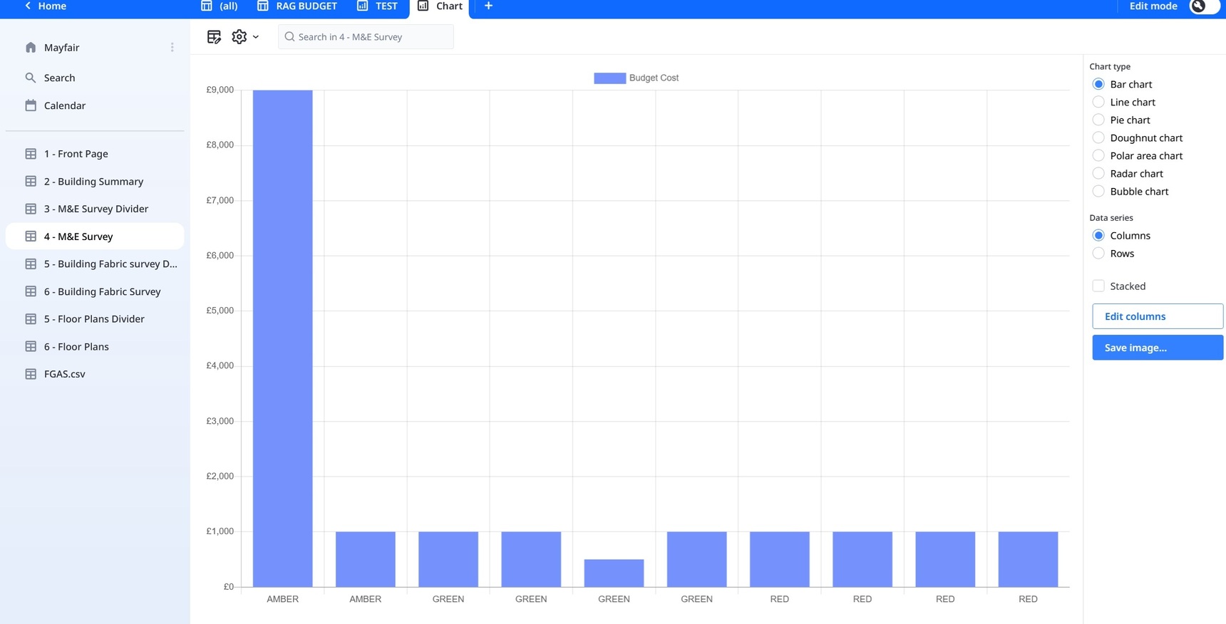Screen dimensions: 1226x624
Task: Click the £2,000 y-axis label
Action: coord(220,476)
